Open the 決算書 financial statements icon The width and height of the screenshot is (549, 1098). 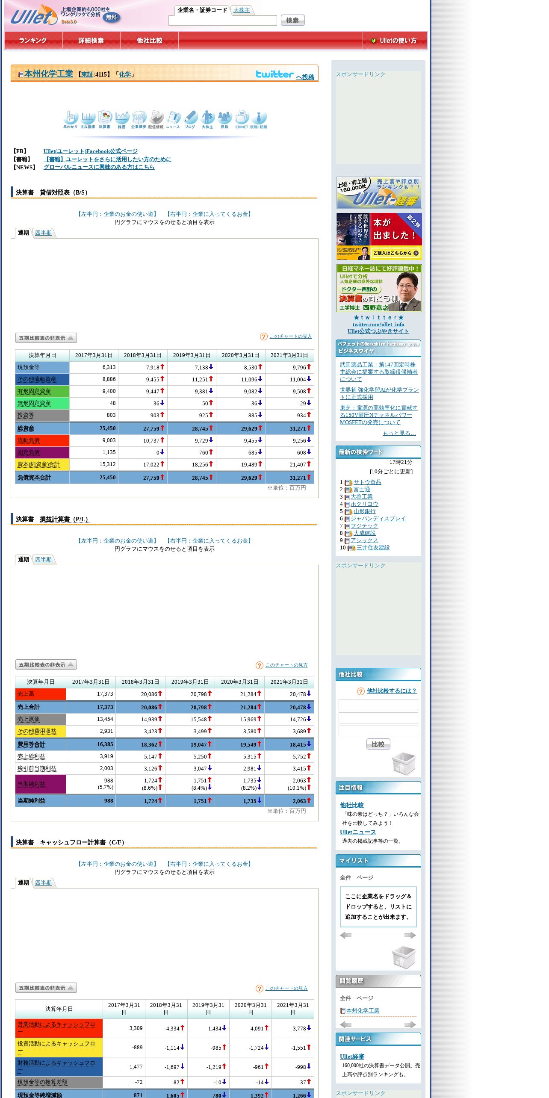(x=105, y=120)
